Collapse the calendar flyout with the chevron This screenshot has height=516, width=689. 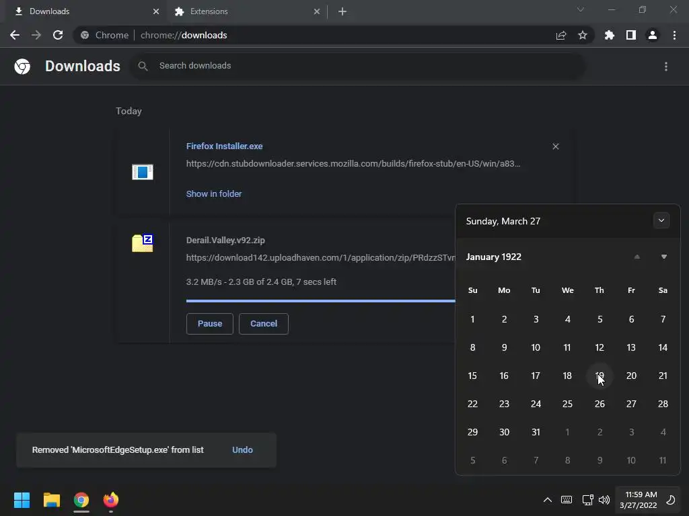pos(661,220)
